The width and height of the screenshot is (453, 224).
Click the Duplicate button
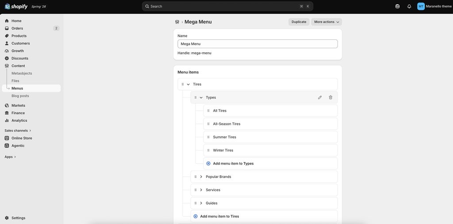[299, 22]
